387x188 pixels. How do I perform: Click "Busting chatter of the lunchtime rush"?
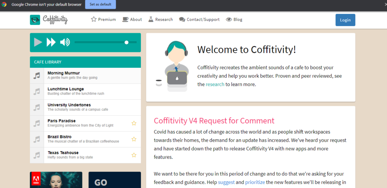(x=76, y=94)
